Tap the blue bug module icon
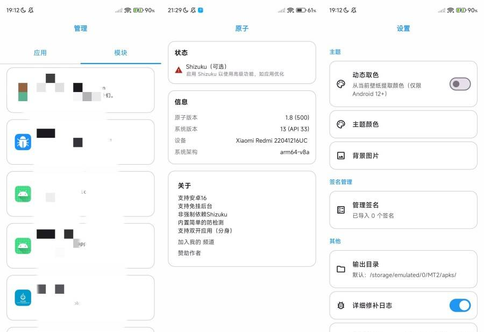The image size is (484, 332). (23, 142)
